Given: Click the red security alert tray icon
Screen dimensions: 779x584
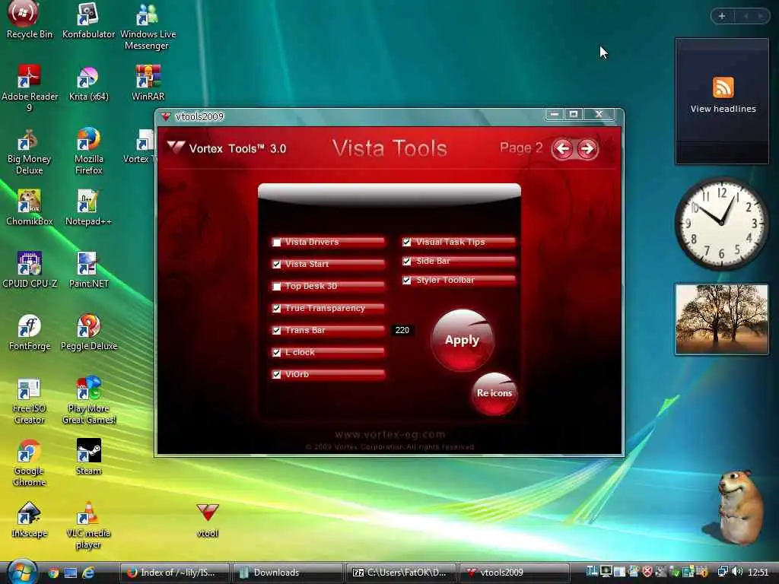Looking at the screenshot, I should pos(647,572).
